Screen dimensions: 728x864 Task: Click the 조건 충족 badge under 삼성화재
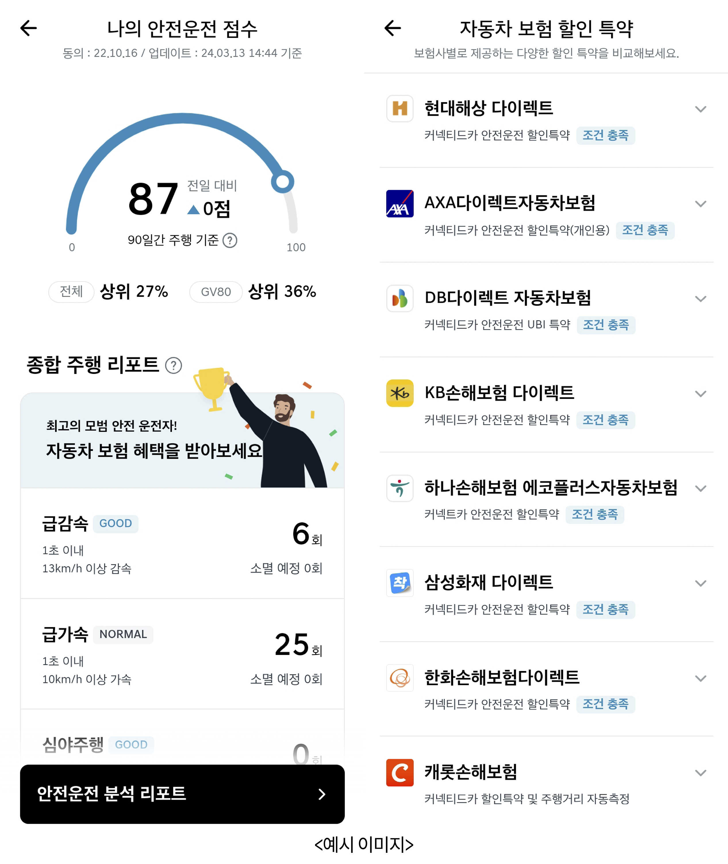pos(606,610)
